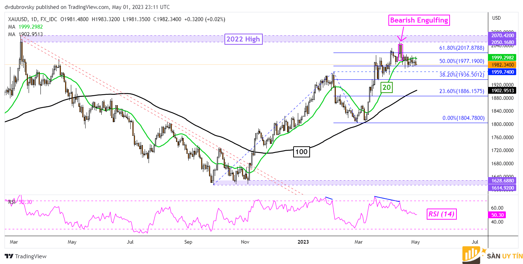Select the black MA 1902.9513 legend entry
Screen dimensions: 523x264
(x=26, y=34)
